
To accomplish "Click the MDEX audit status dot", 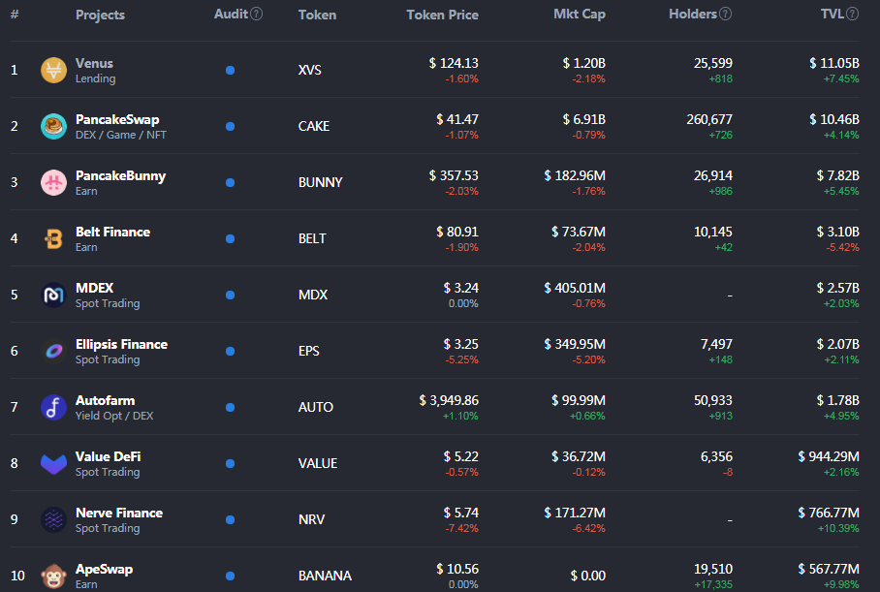I will click(x=230, y=295).
